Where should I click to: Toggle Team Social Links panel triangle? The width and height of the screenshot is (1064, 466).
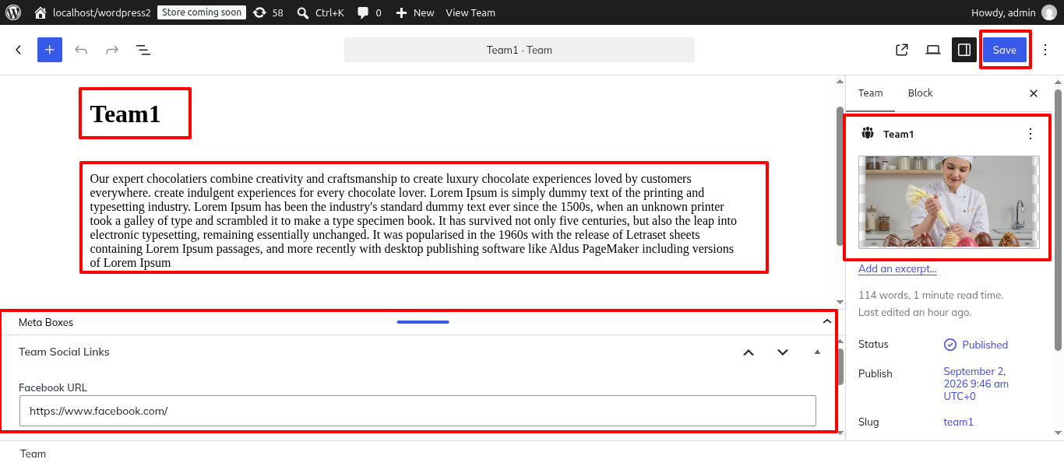(817, 352)
